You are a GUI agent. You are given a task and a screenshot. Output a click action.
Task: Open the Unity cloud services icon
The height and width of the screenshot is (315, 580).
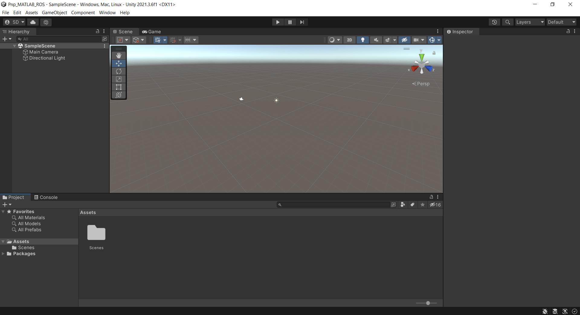pos(33,22)
